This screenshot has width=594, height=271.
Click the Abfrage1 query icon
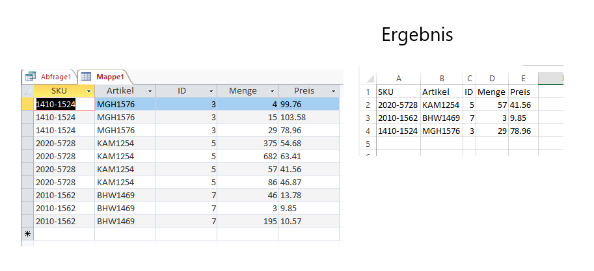(31, 77)
